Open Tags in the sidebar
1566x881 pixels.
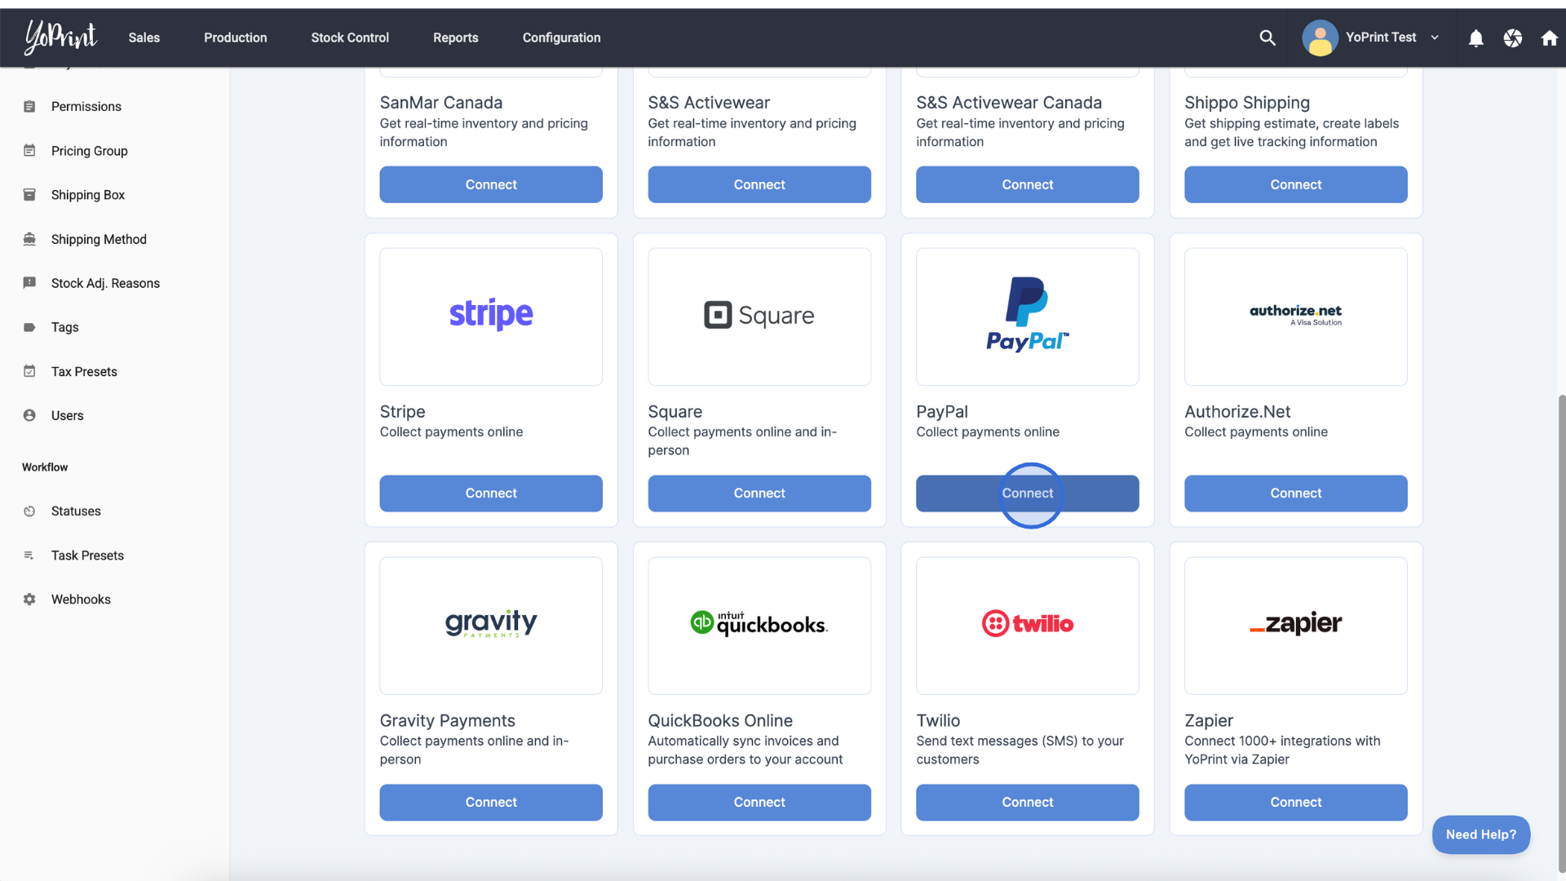[64, 327]
